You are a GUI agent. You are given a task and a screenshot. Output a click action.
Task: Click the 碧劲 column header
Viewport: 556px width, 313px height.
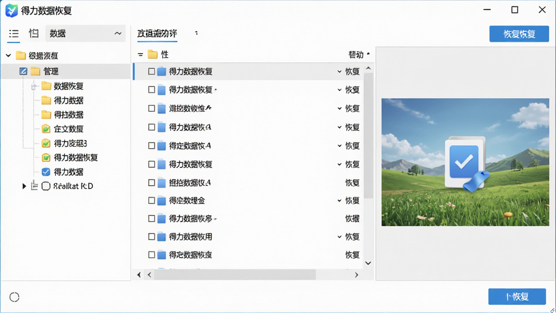356,55
